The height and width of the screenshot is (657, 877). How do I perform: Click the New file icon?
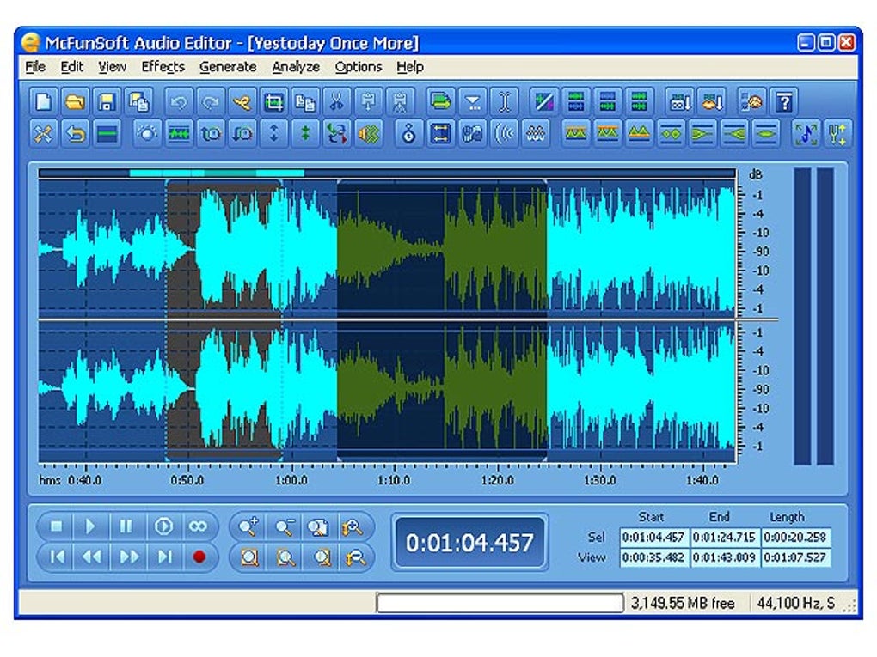point(44,102)
